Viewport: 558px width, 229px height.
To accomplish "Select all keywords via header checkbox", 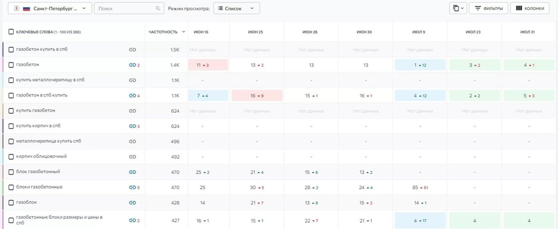I will [x=11, y=32].
